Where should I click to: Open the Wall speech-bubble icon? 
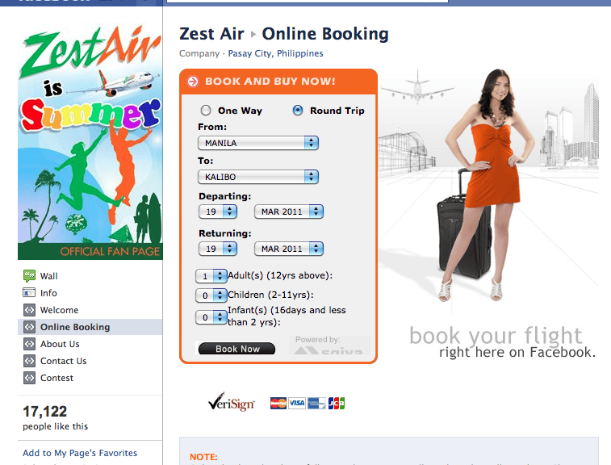tap(29, 276)
